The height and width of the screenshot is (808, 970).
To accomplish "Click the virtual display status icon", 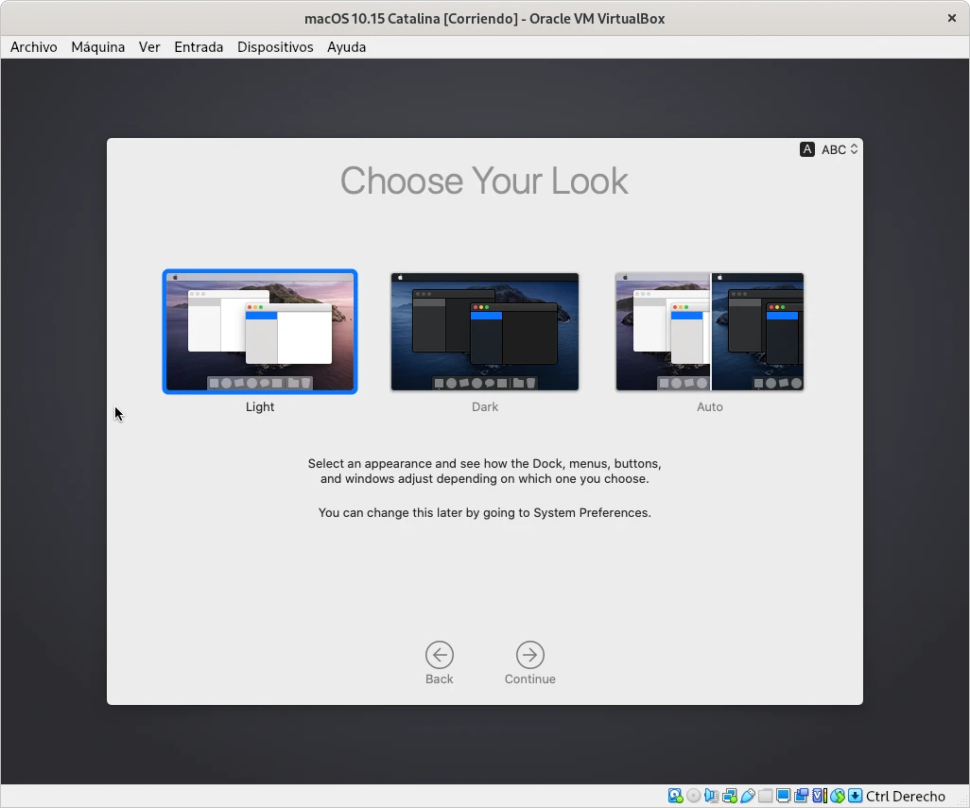I will tap(783, 796).
